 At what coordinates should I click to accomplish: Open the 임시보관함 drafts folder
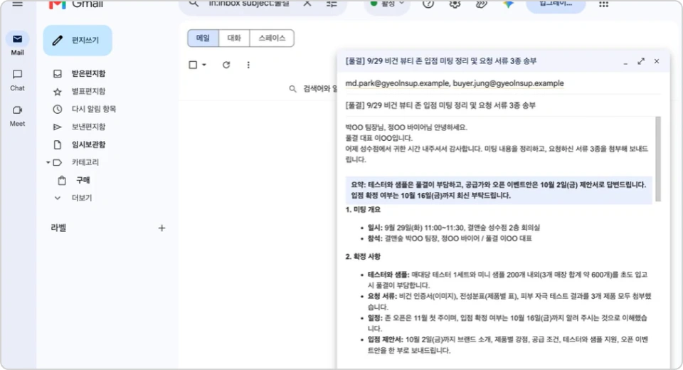88,144
